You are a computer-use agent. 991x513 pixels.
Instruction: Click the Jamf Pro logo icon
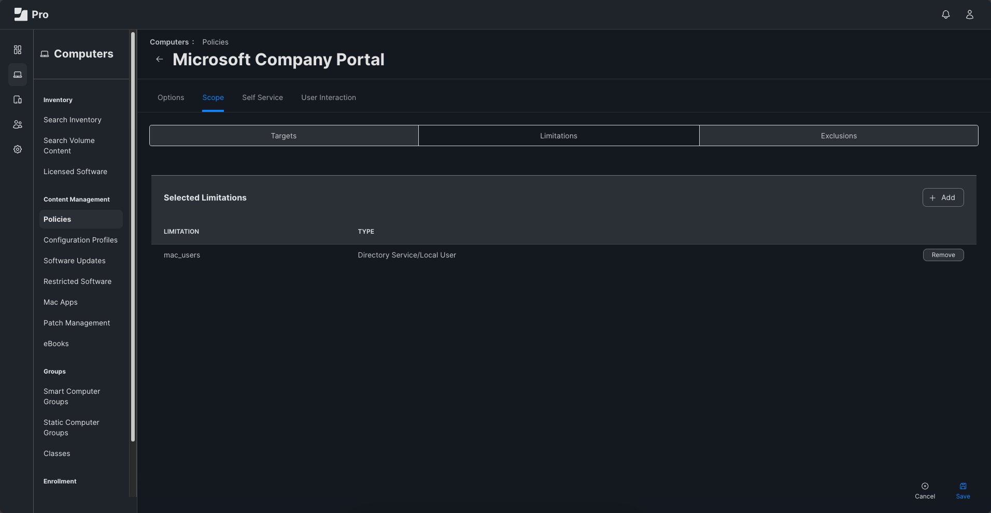coord(21,15)
